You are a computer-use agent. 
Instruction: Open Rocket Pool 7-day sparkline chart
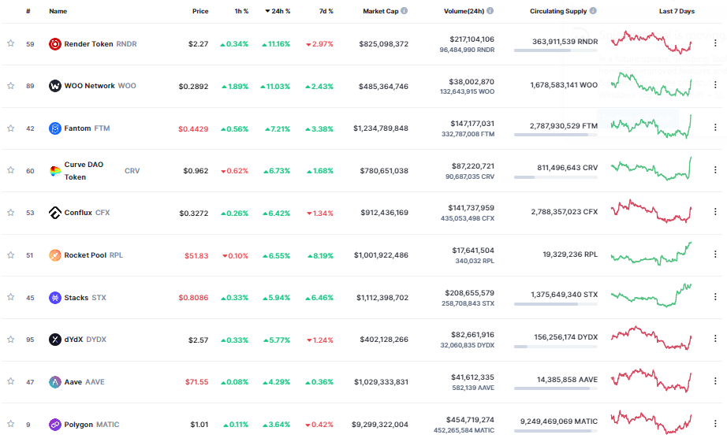point(651,254)
